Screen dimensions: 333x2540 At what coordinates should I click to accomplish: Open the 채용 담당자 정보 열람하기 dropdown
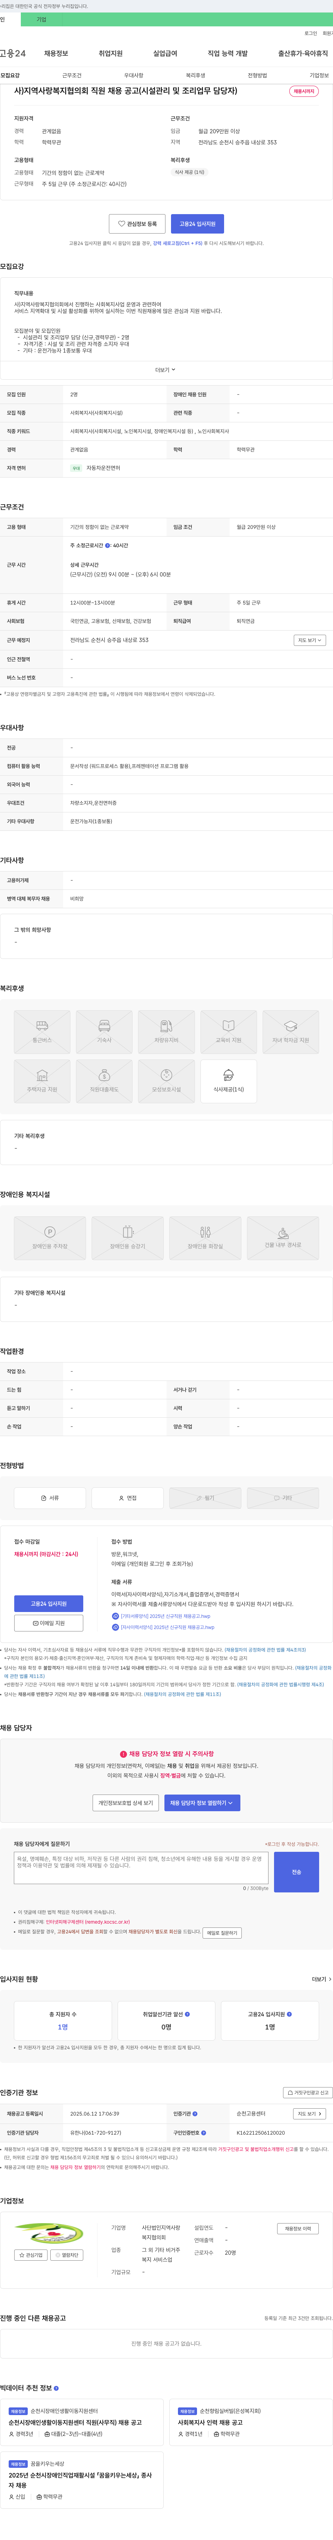tap(202, 1803)
